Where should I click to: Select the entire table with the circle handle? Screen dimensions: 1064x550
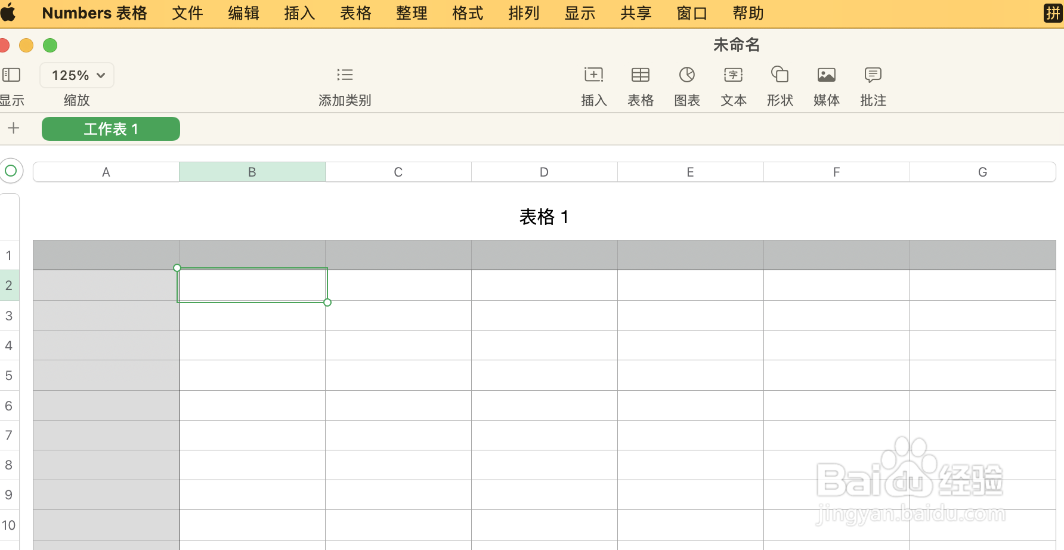[11, 171]
